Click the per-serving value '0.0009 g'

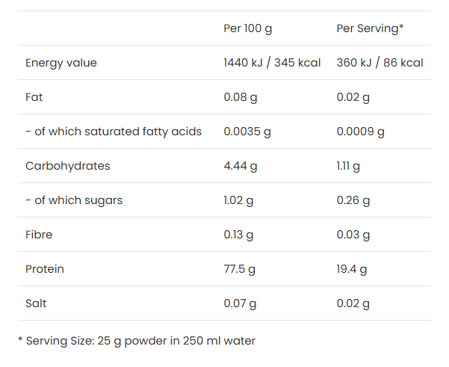(x=360, y=132)
